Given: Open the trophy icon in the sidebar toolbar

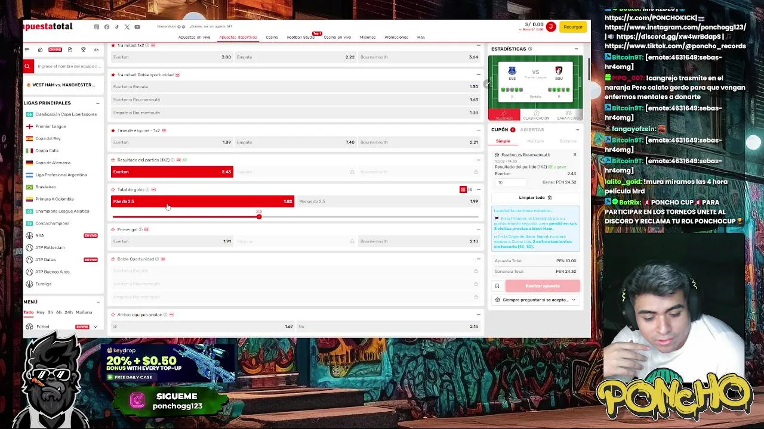Looking at the screenshot, I should tap(83, 49).
